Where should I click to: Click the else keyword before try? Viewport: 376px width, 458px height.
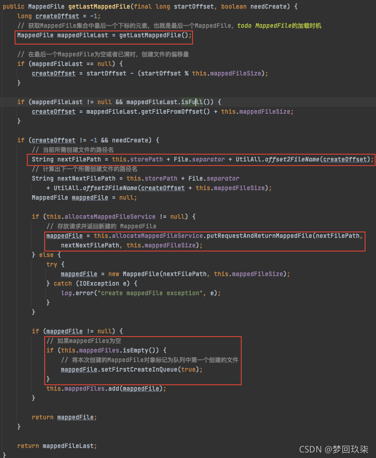pyautogui.click(x=46, y=255)
